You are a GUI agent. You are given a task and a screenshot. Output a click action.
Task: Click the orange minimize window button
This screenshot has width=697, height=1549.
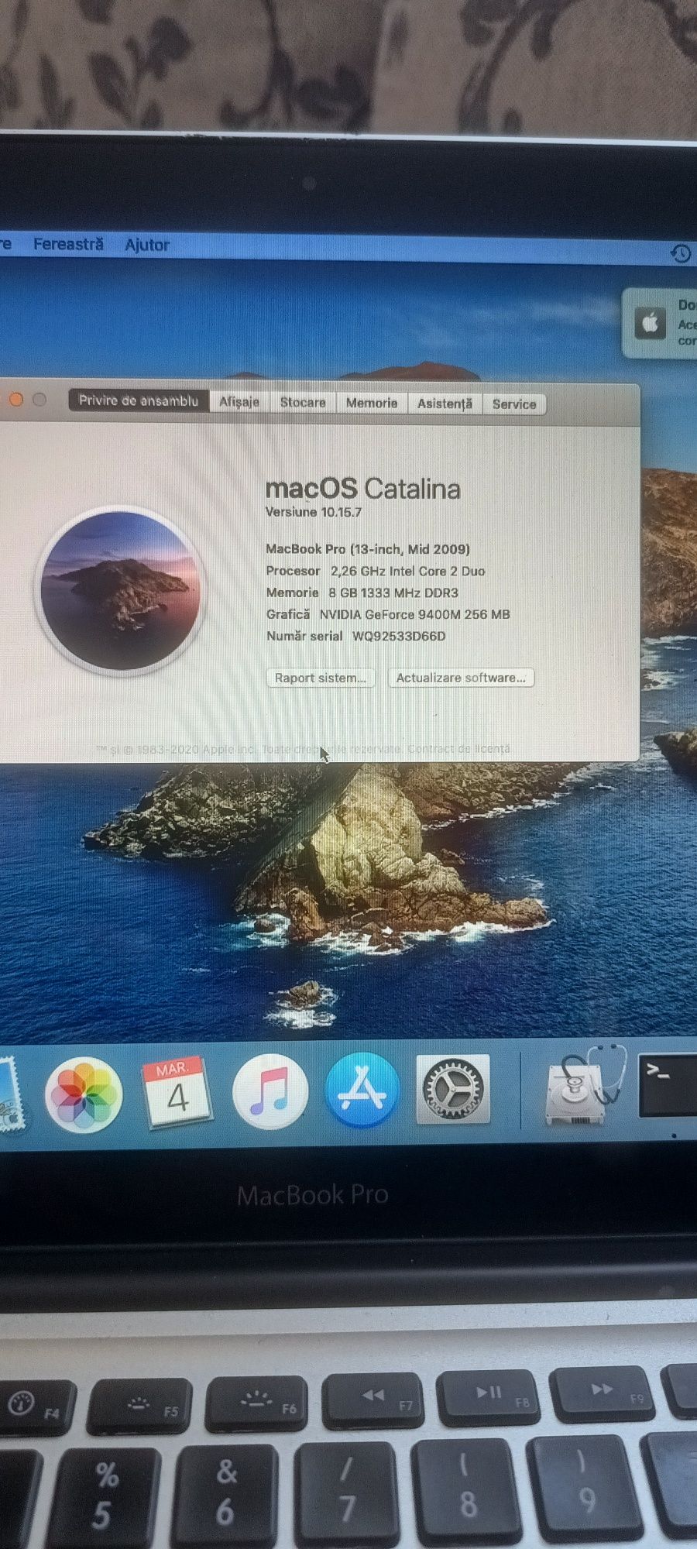[16, 399]
